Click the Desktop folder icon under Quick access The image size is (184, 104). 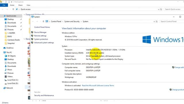click(x=6, y=19)
